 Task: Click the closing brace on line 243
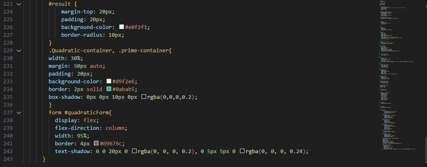[x=44, y=159]
